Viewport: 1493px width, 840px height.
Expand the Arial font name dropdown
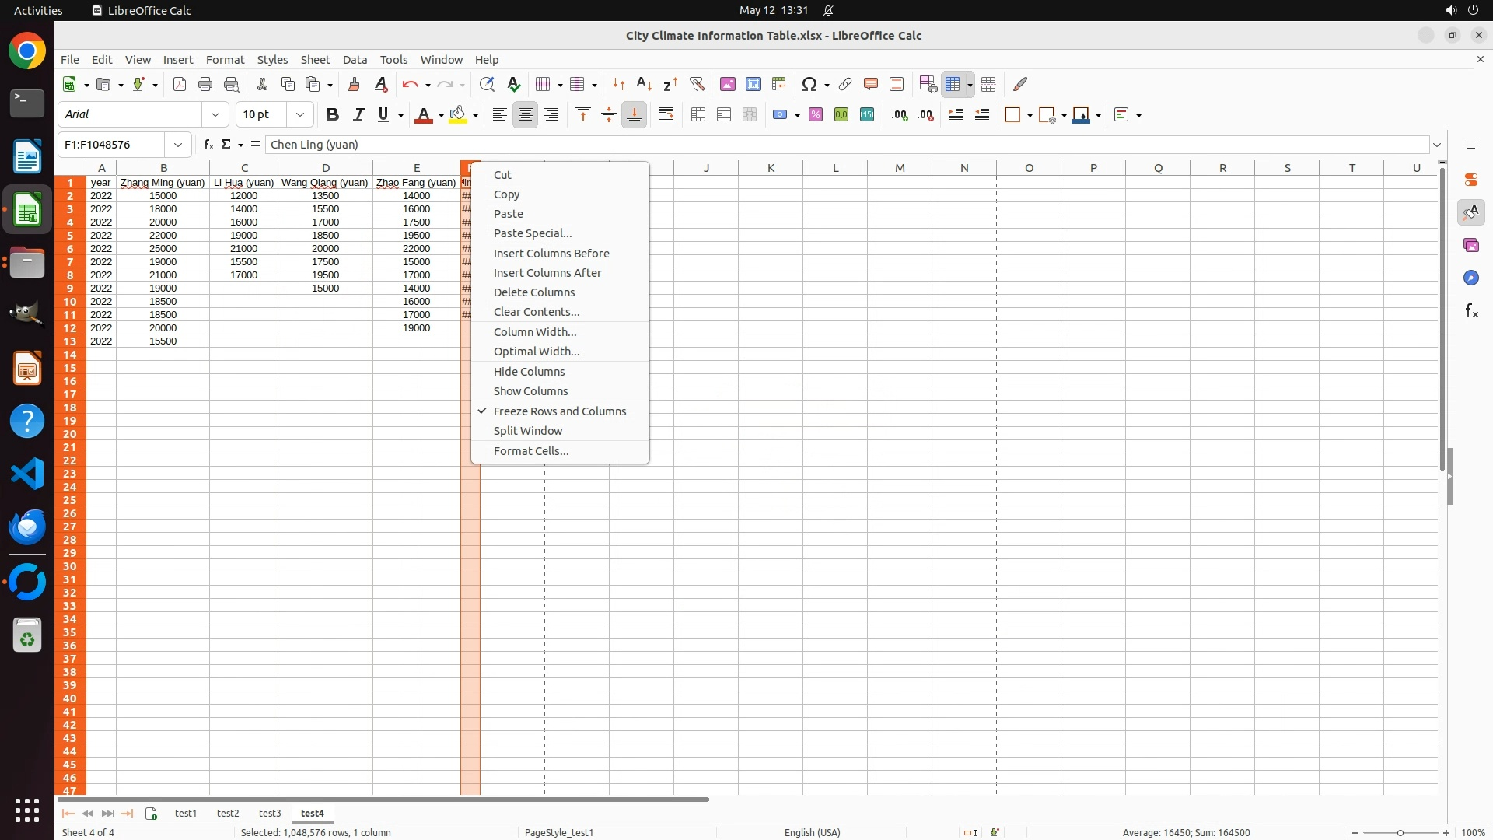pyautogui.click(x=215, y=115)
